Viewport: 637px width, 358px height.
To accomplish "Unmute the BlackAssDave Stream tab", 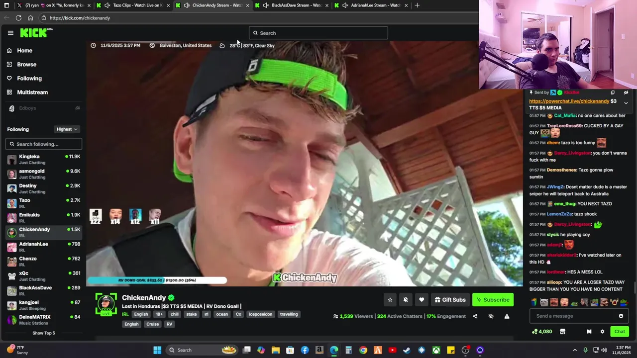I will (266, 5).
